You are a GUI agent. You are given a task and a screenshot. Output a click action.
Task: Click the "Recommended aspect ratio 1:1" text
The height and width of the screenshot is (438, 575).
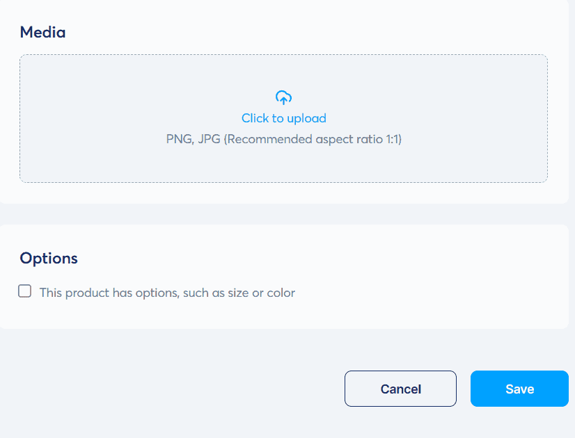pyautogui.click(x=313, y=139)
